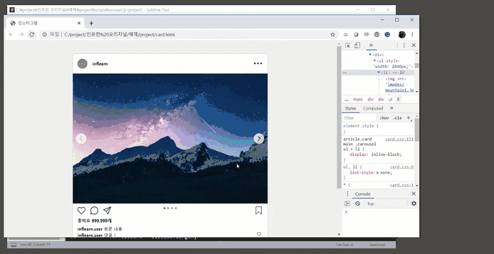Open the top context selector
Screen dimensions: 494x254
click(371, 203)
